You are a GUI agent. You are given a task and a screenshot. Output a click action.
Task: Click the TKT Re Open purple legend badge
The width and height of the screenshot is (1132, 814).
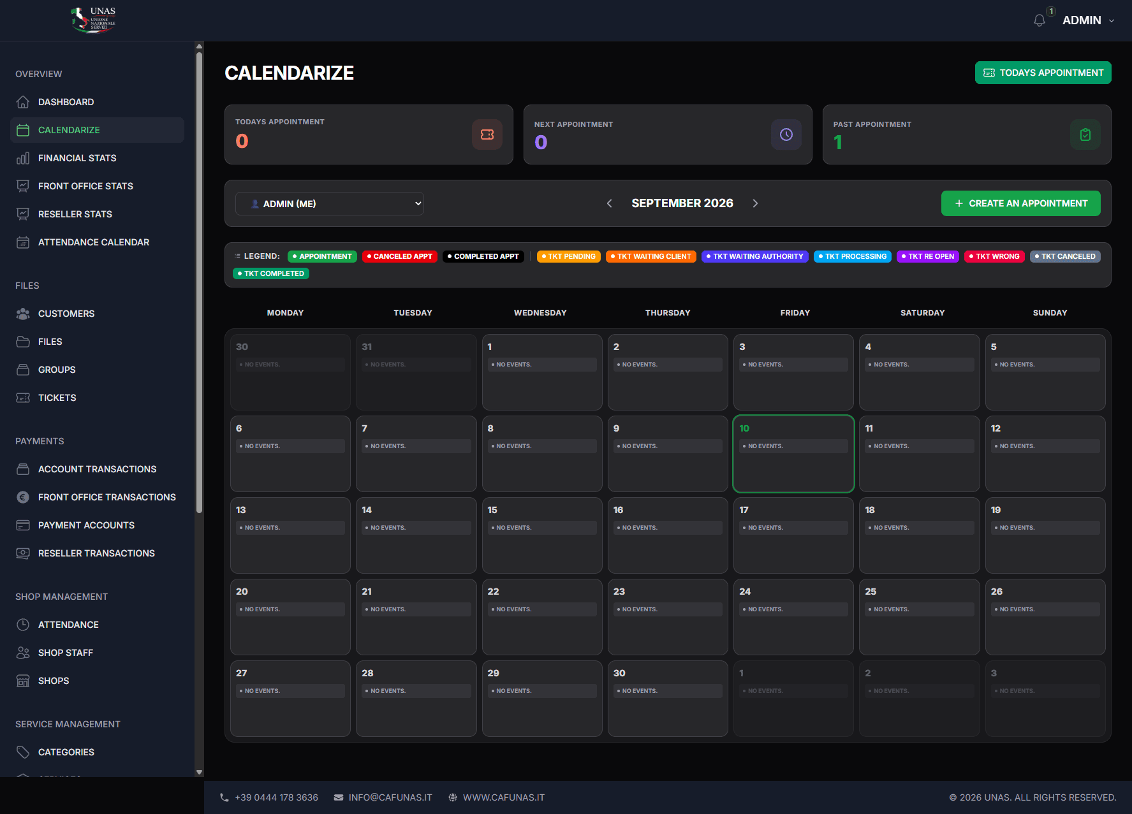pyautogui.click(x=928, y=256)
